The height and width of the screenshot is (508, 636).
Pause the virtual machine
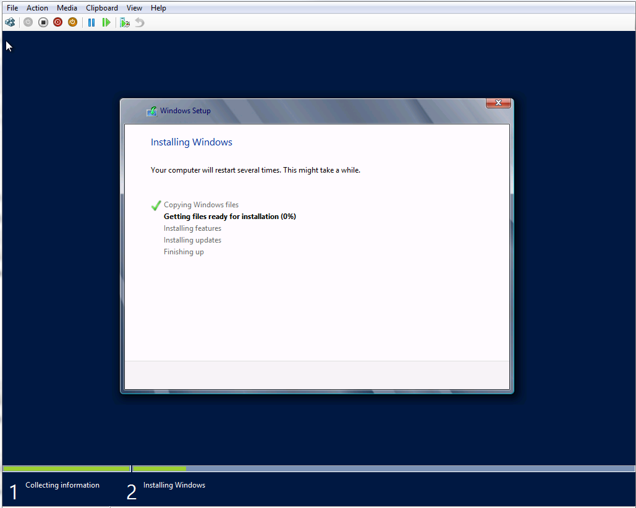[91, 22]
